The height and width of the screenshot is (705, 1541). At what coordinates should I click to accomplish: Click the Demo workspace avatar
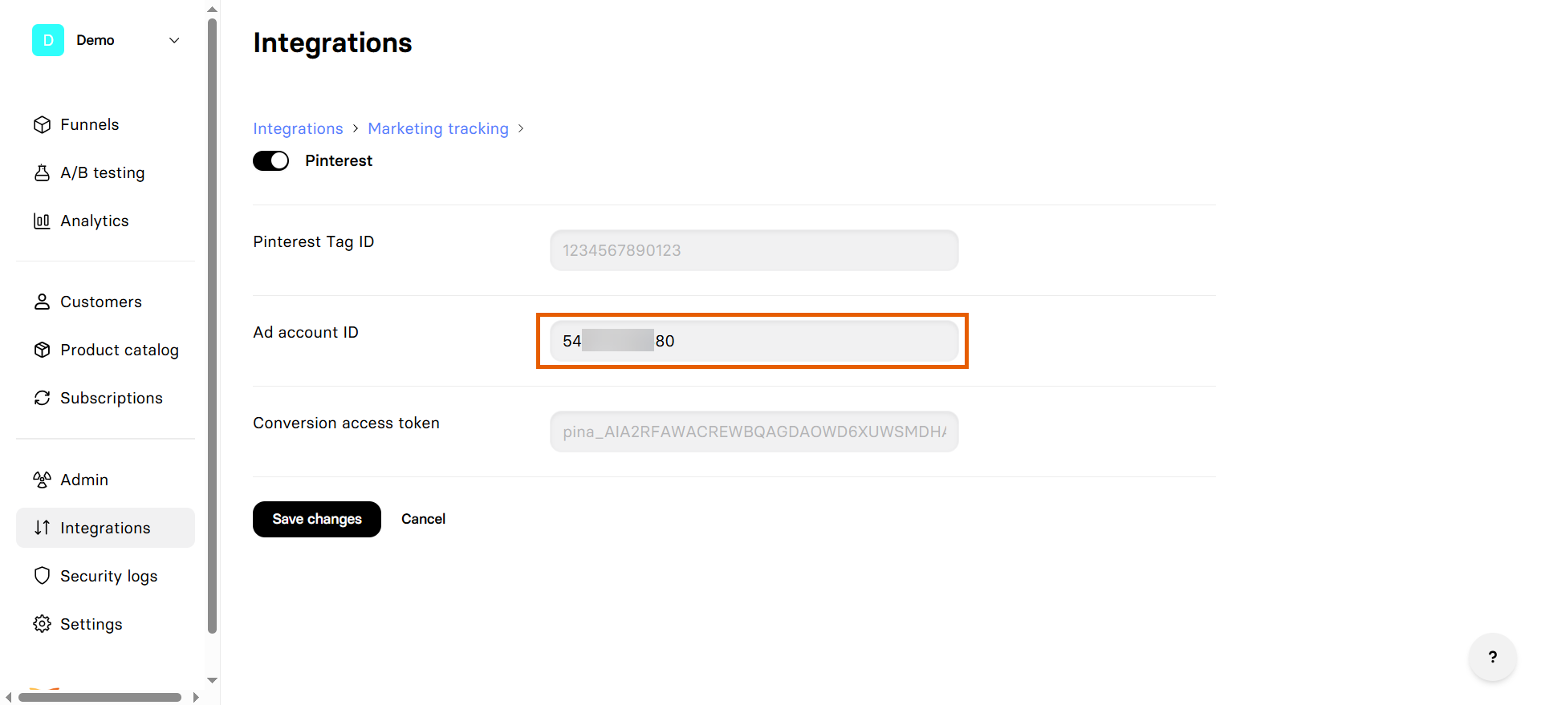pos(48,40)
